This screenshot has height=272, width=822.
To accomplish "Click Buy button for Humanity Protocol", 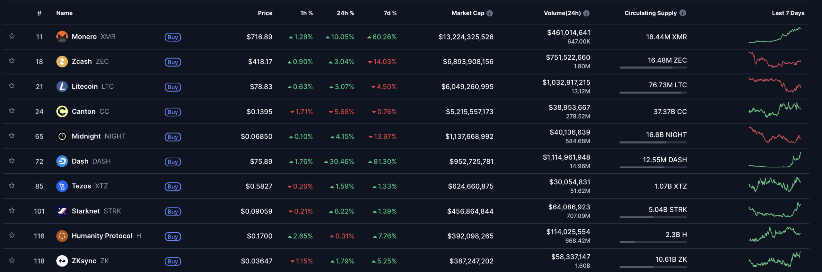I will pyautogui.click(x=173, y=237).
